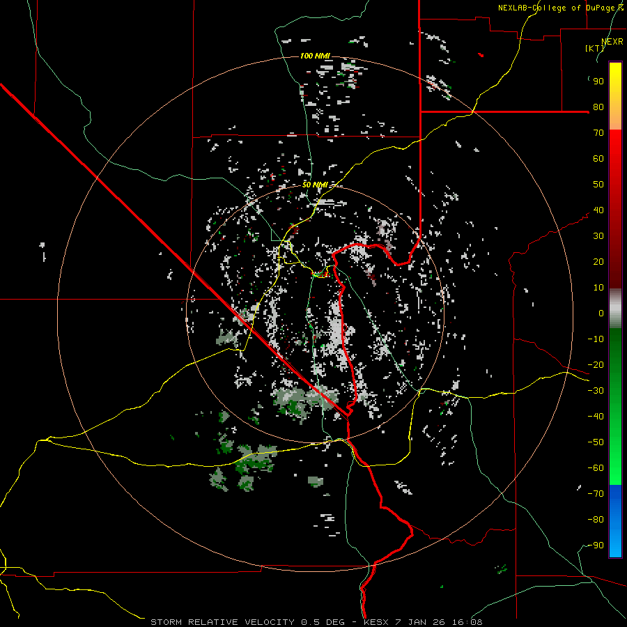Viewport: 627px width, 627px height.
Task: Click the -50 value on velocity scale
Action: 596,442
